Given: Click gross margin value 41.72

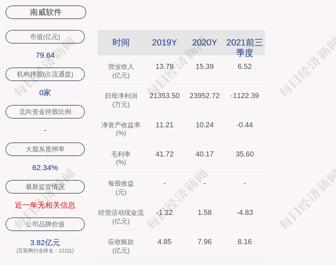Looking at the screenshot, I should pos(164,154).
